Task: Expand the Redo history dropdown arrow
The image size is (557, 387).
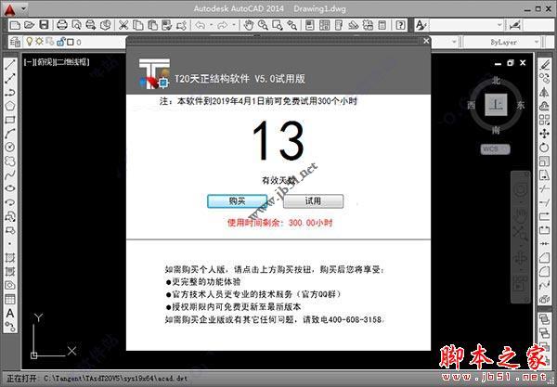Action: (234, 25)
